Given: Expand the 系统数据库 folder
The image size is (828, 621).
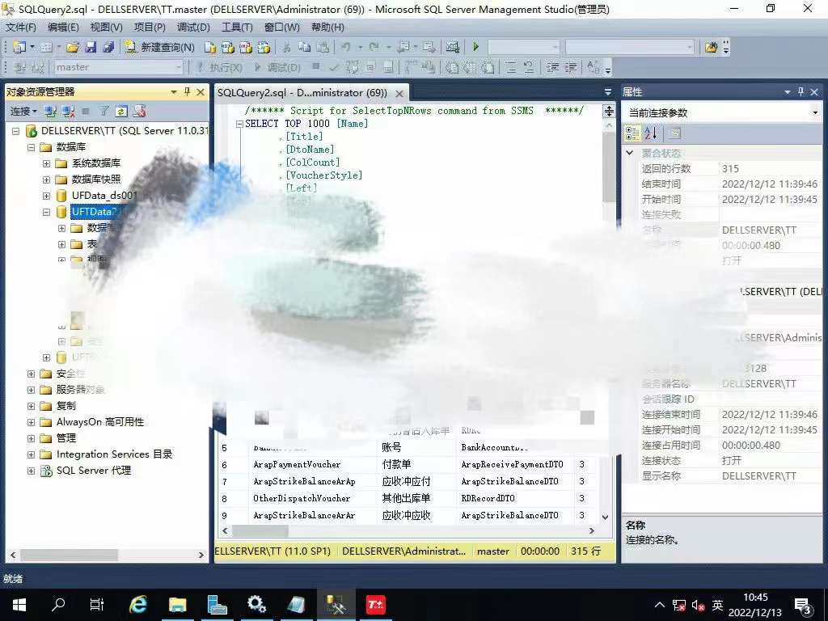Looking at the screenshot, I should [x=46, y=163].
